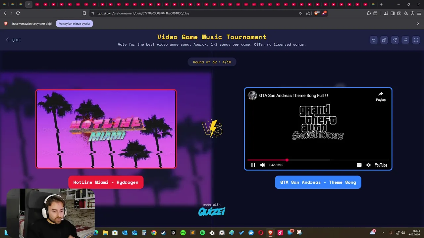Open Google Chrome from the taskbar
Image resolution: width=424 pixels, height=238 pixels.
pos(154,233)
